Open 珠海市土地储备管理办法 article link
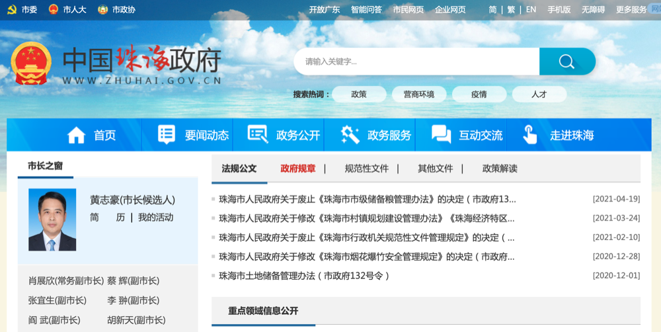Viewport: 661px width, 332px height. tap(304, 276)
